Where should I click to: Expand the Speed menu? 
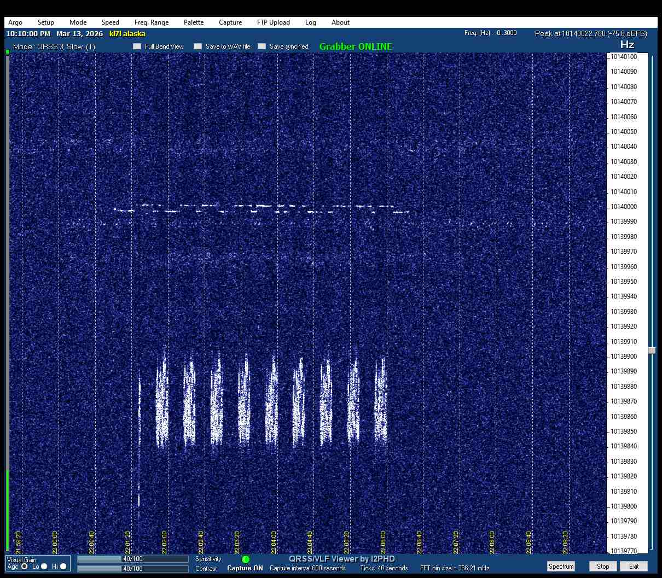click(110, 22)
